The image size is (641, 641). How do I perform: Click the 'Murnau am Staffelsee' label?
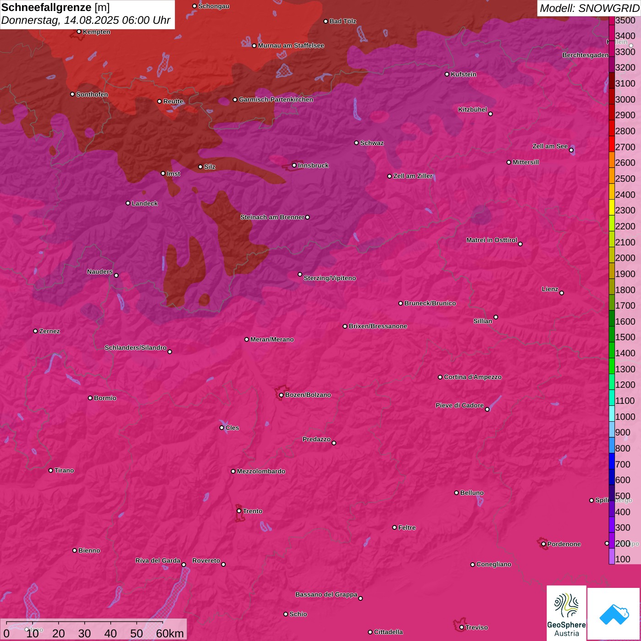[x=291, y=45]
